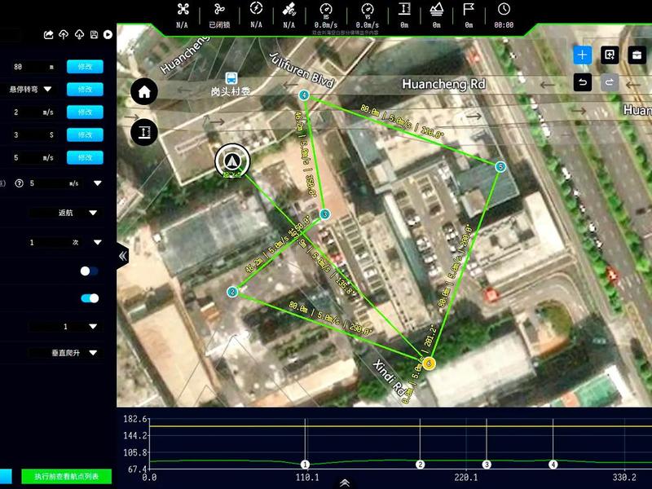Select waypoint 5 on the map
This screenshot has height=489, width=652.
tap(500, 167)
